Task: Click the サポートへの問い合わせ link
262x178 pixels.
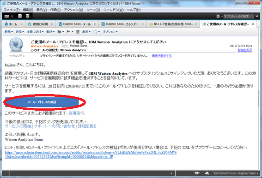Action: pyautogui.click(x=55, y=126)
